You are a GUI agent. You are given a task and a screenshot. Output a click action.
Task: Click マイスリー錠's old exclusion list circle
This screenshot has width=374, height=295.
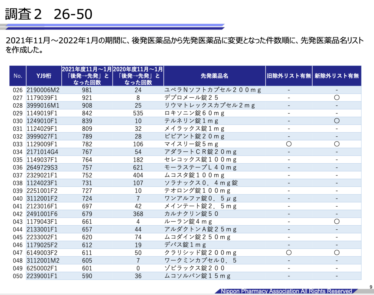tap(289, 144)
